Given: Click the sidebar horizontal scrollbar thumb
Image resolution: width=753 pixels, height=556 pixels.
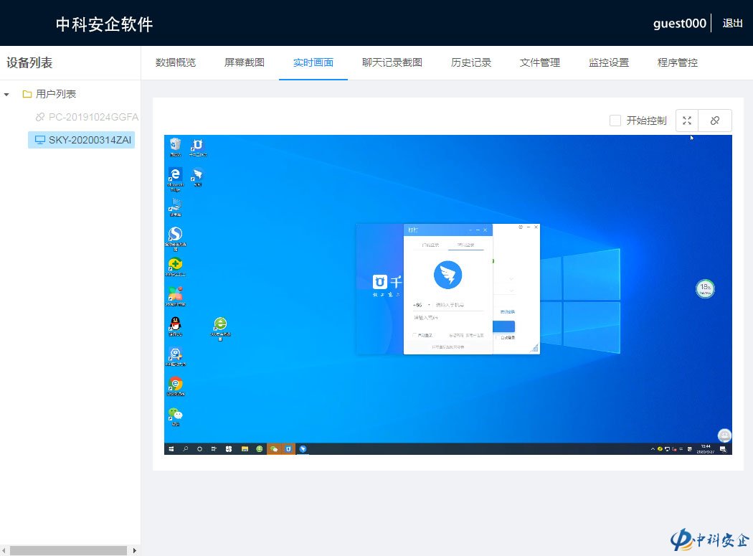Looking at the screenshot, I should (68, 550).
